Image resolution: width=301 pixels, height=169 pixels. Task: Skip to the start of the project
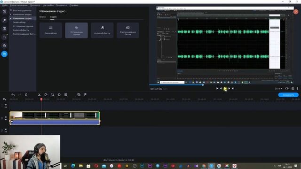[x=217, y=88]
